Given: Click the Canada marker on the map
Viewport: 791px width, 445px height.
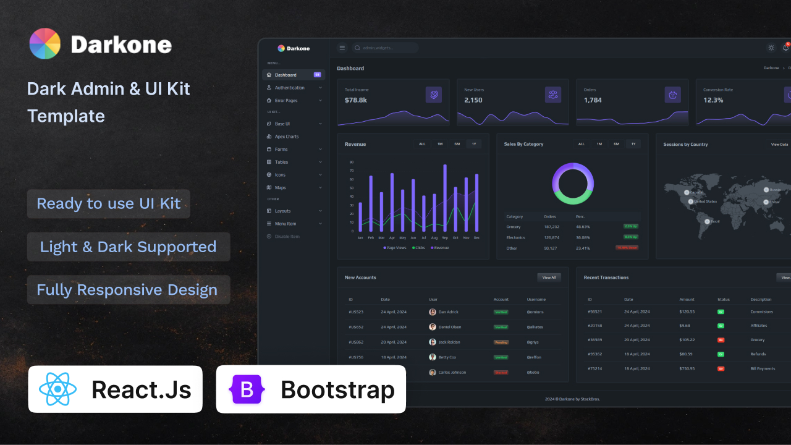Looking at the screenshot, I should pos(687,192).
